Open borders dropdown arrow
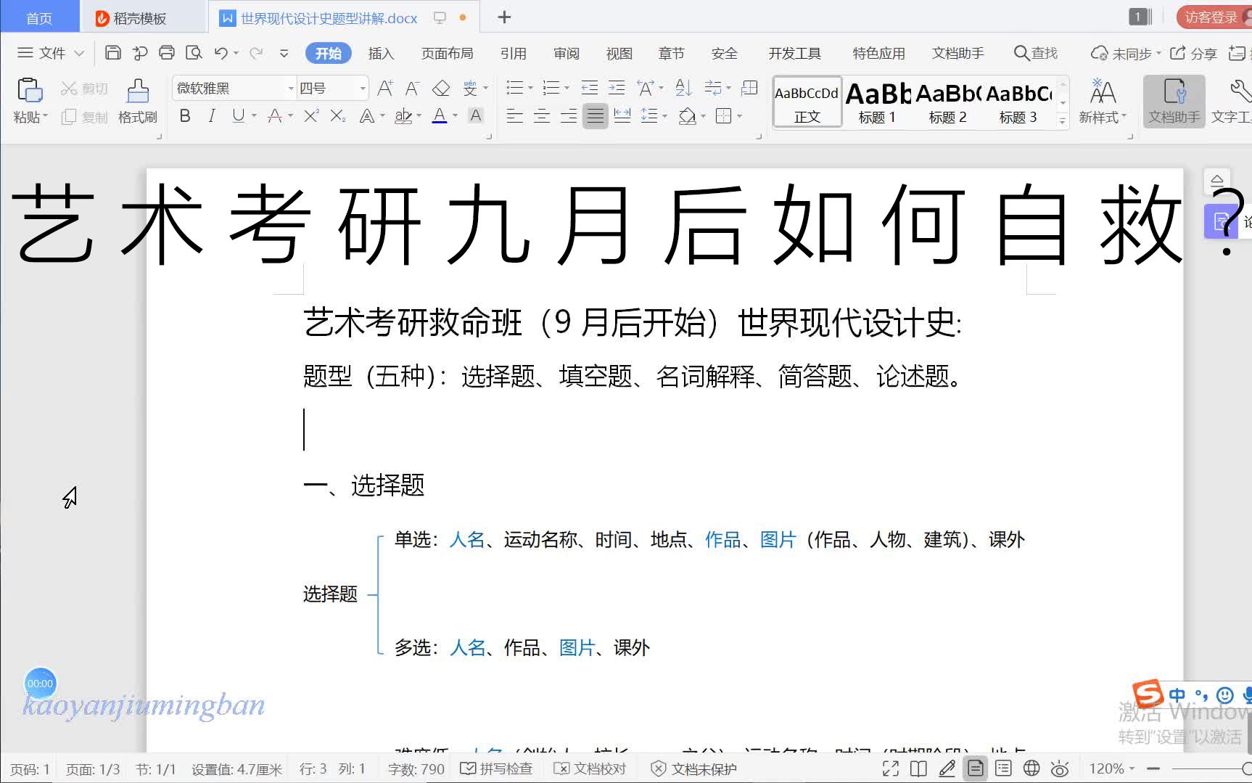The height and width of the screenshot is (783, 1252). click(739, 115)
